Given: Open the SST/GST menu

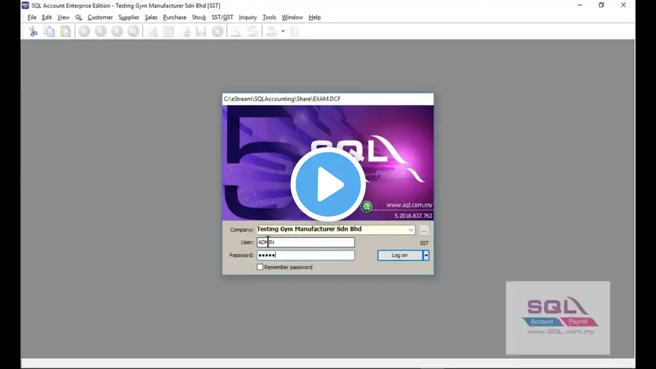Looking at the screenshot, I should pos(222,17).
